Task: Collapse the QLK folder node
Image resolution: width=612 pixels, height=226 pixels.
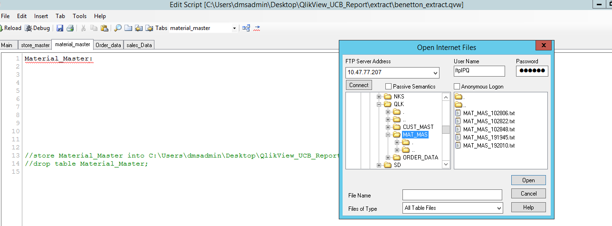Action: point(379,104)
